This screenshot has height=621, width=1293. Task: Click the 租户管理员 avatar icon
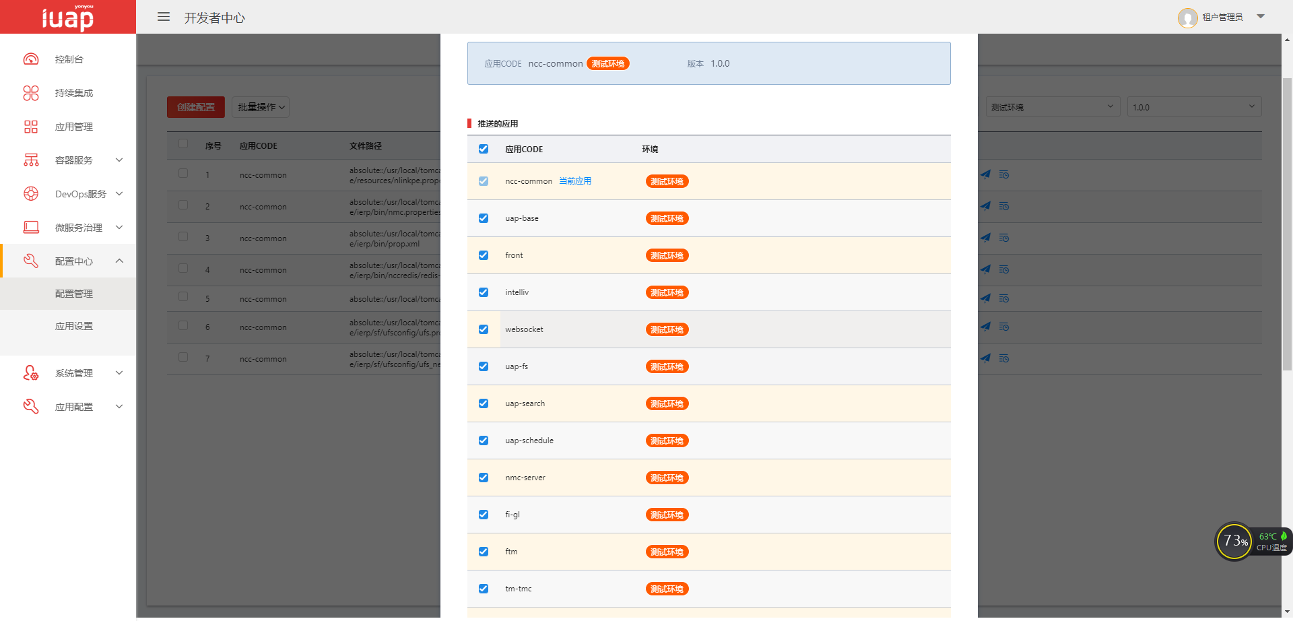tap(1187, 18)
